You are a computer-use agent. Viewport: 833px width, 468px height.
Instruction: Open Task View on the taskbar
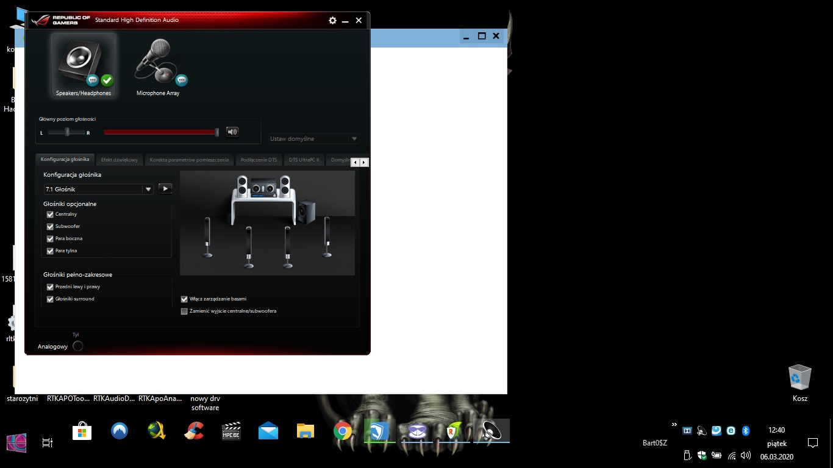(x=48, y=443)
